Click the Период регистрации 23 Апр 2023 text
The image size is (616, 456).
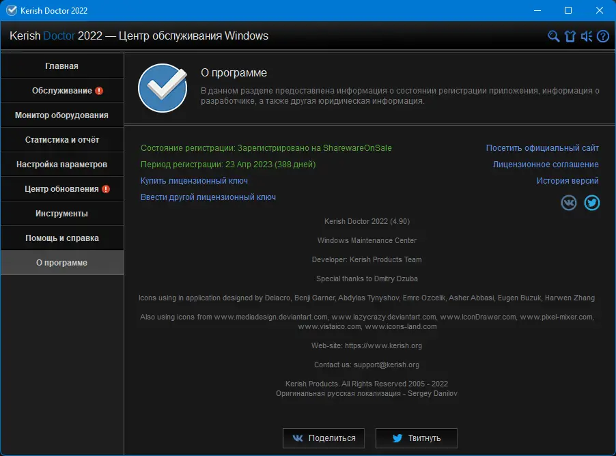click(228, 165)
